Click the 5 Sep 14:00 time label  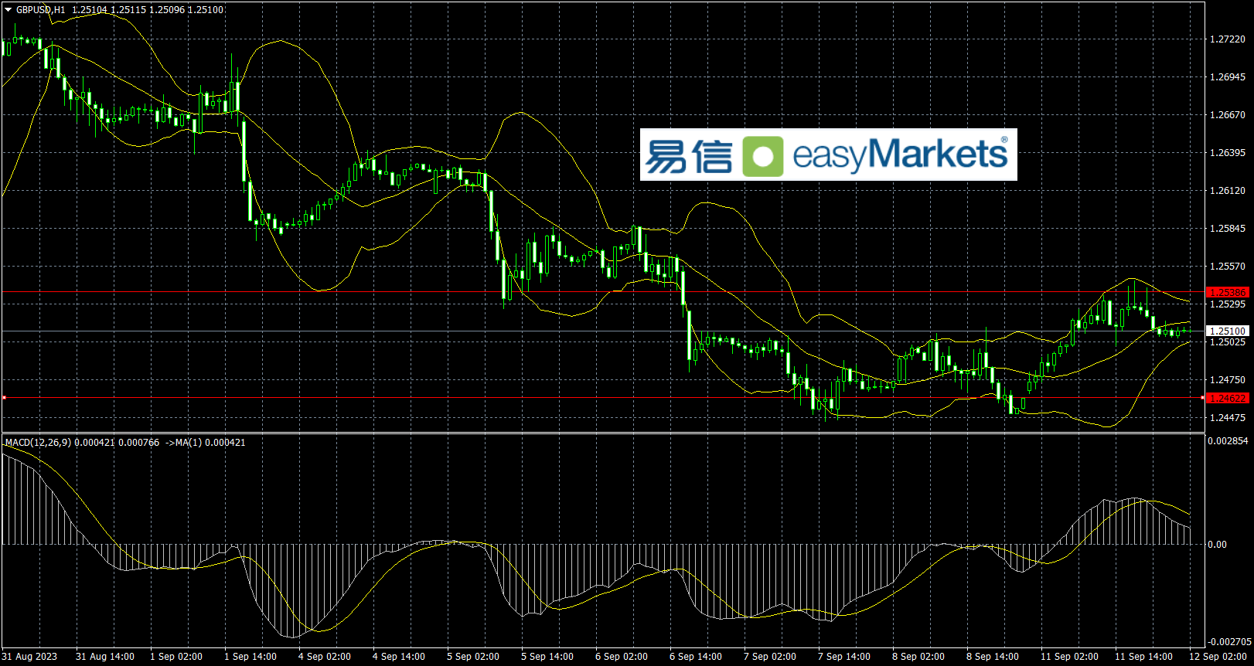pyautogui.click(x=547, y=657)
